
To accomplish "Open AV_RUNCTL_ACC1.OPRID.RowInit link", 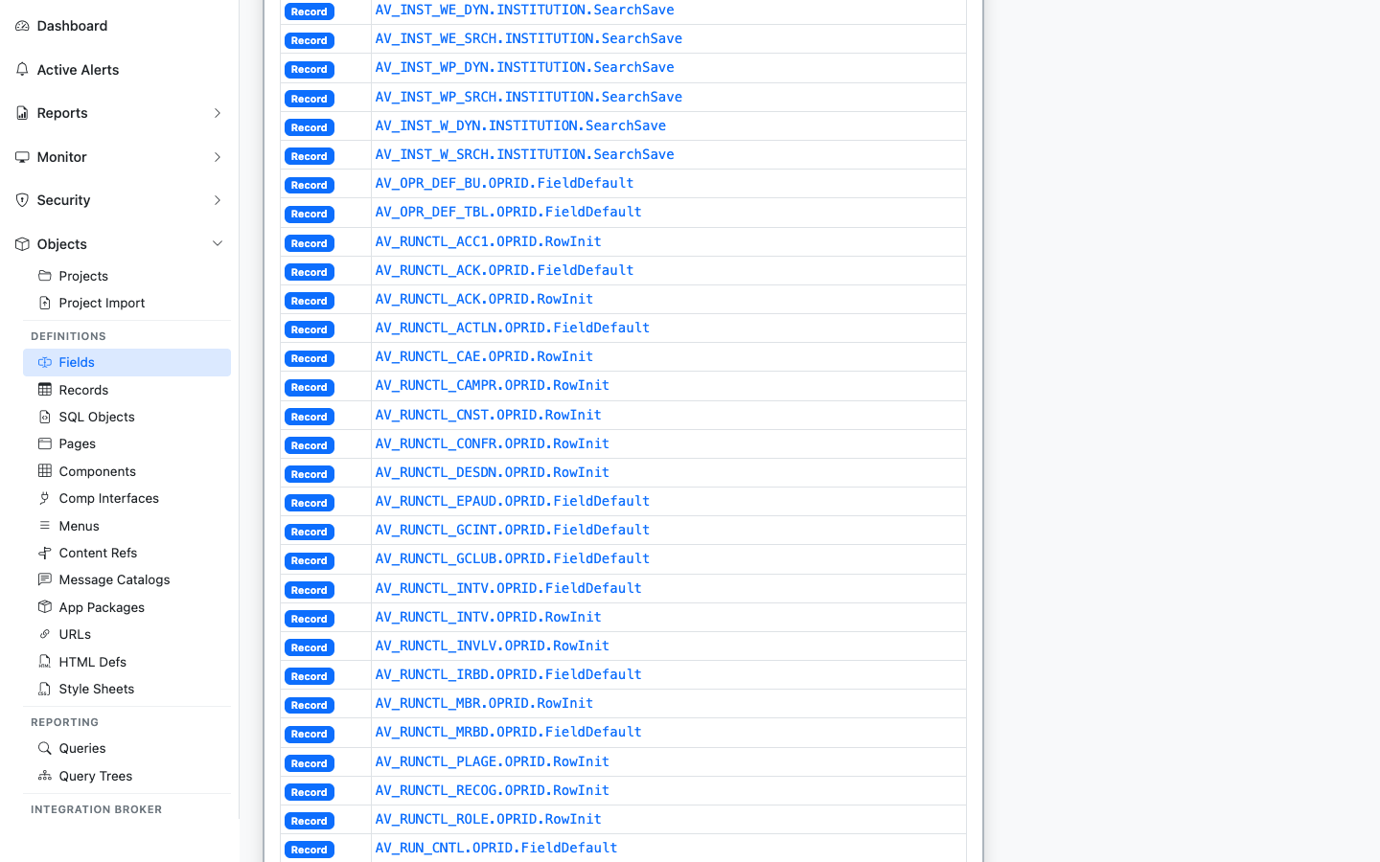I will point(489,241).
